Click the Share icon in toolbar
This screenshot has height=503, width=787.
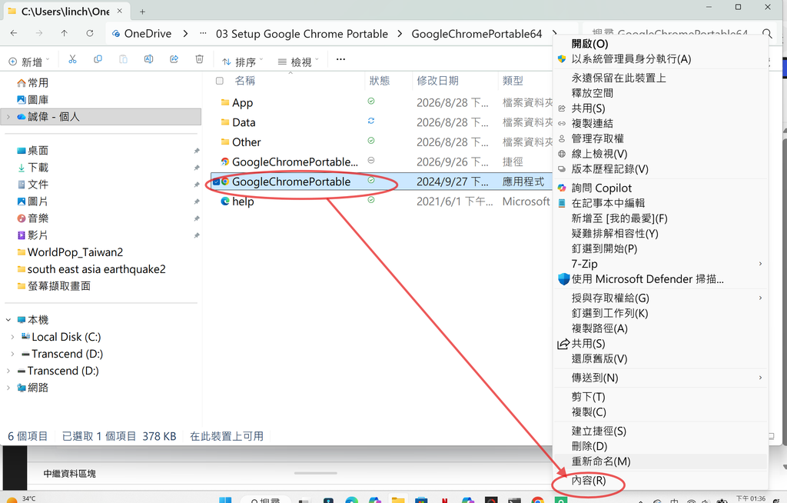point(174,59)
